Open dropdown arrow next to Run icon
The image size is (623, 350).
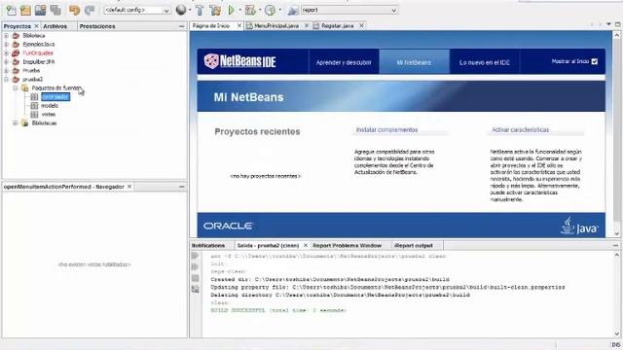click(240, 10)
